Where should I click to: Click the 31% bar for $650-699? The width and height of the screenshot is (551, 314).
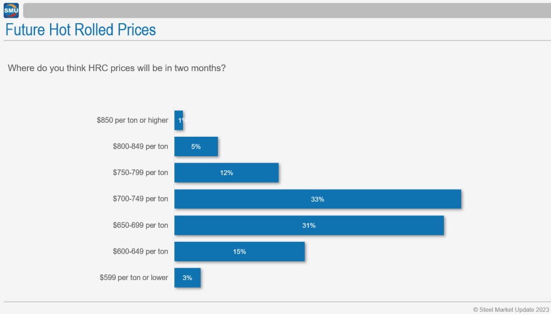pyautogui.click(x=309, y=226)
